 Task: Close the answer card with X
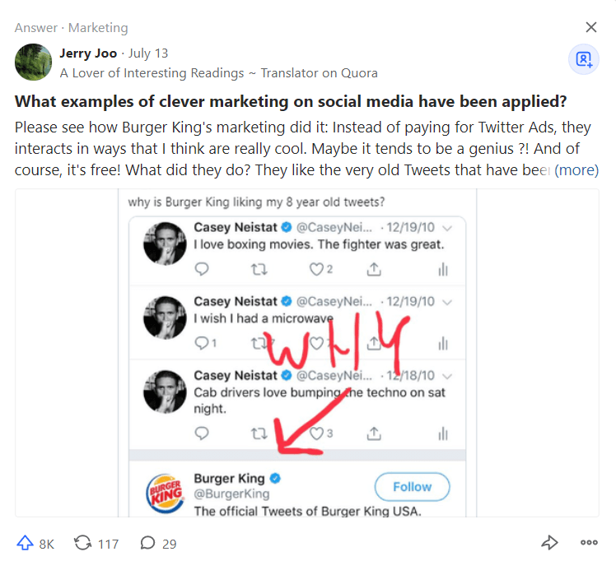[590, 27]
